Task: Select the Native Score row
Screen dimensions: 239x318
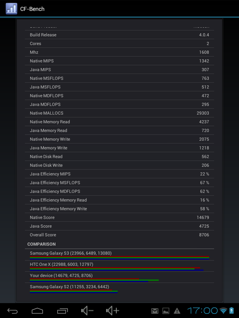Action: pyautogui.click(x=119, y=218)
